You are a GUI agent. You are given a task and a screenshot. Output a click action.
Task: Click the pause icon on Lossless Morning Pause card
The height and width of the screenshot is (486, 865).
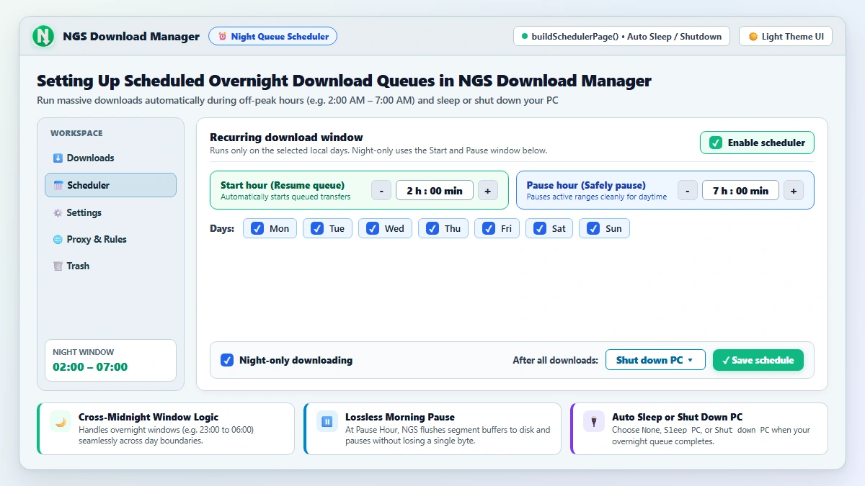327,421
